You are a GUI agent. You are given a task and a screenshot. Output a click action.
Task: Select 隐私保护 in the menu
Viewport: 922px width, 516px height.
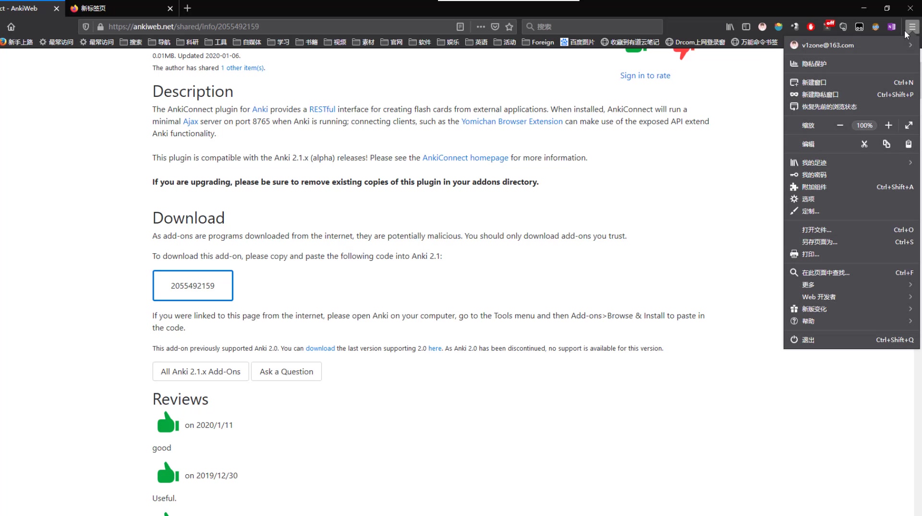pos(851,64)
